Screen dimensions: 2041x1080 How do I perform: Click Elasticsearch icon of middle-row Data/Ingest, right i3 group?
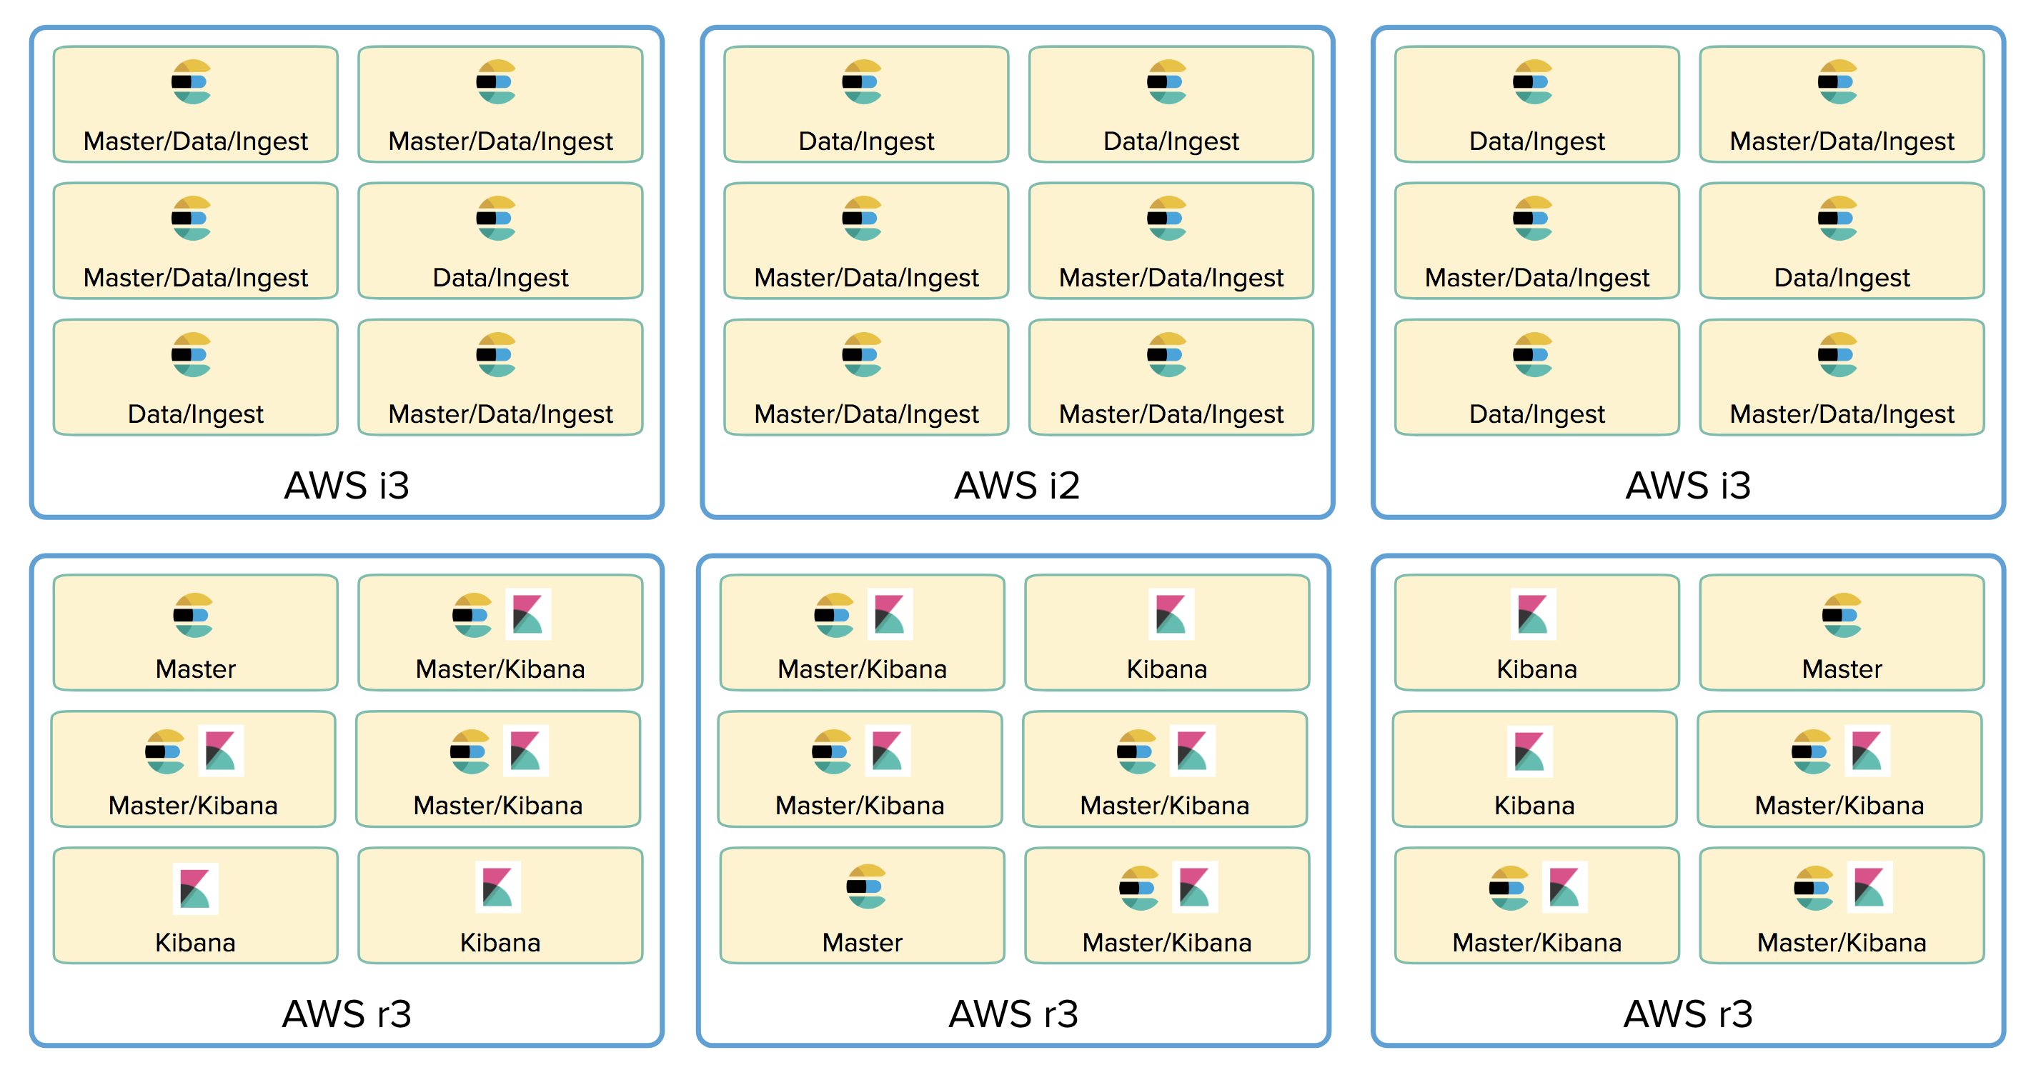pyautogui.click(x=1838, y=218)
